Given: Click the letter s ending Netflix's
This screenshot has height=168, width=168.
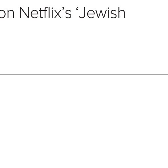Looking at the screenshot, I should pos(68,14).
